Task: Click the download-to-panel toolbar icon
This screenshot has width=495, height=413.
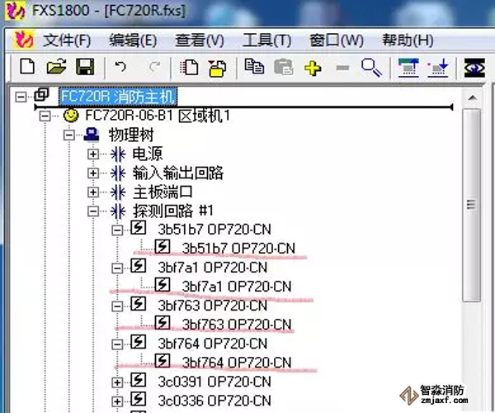Action: click(x=439, y=68)
